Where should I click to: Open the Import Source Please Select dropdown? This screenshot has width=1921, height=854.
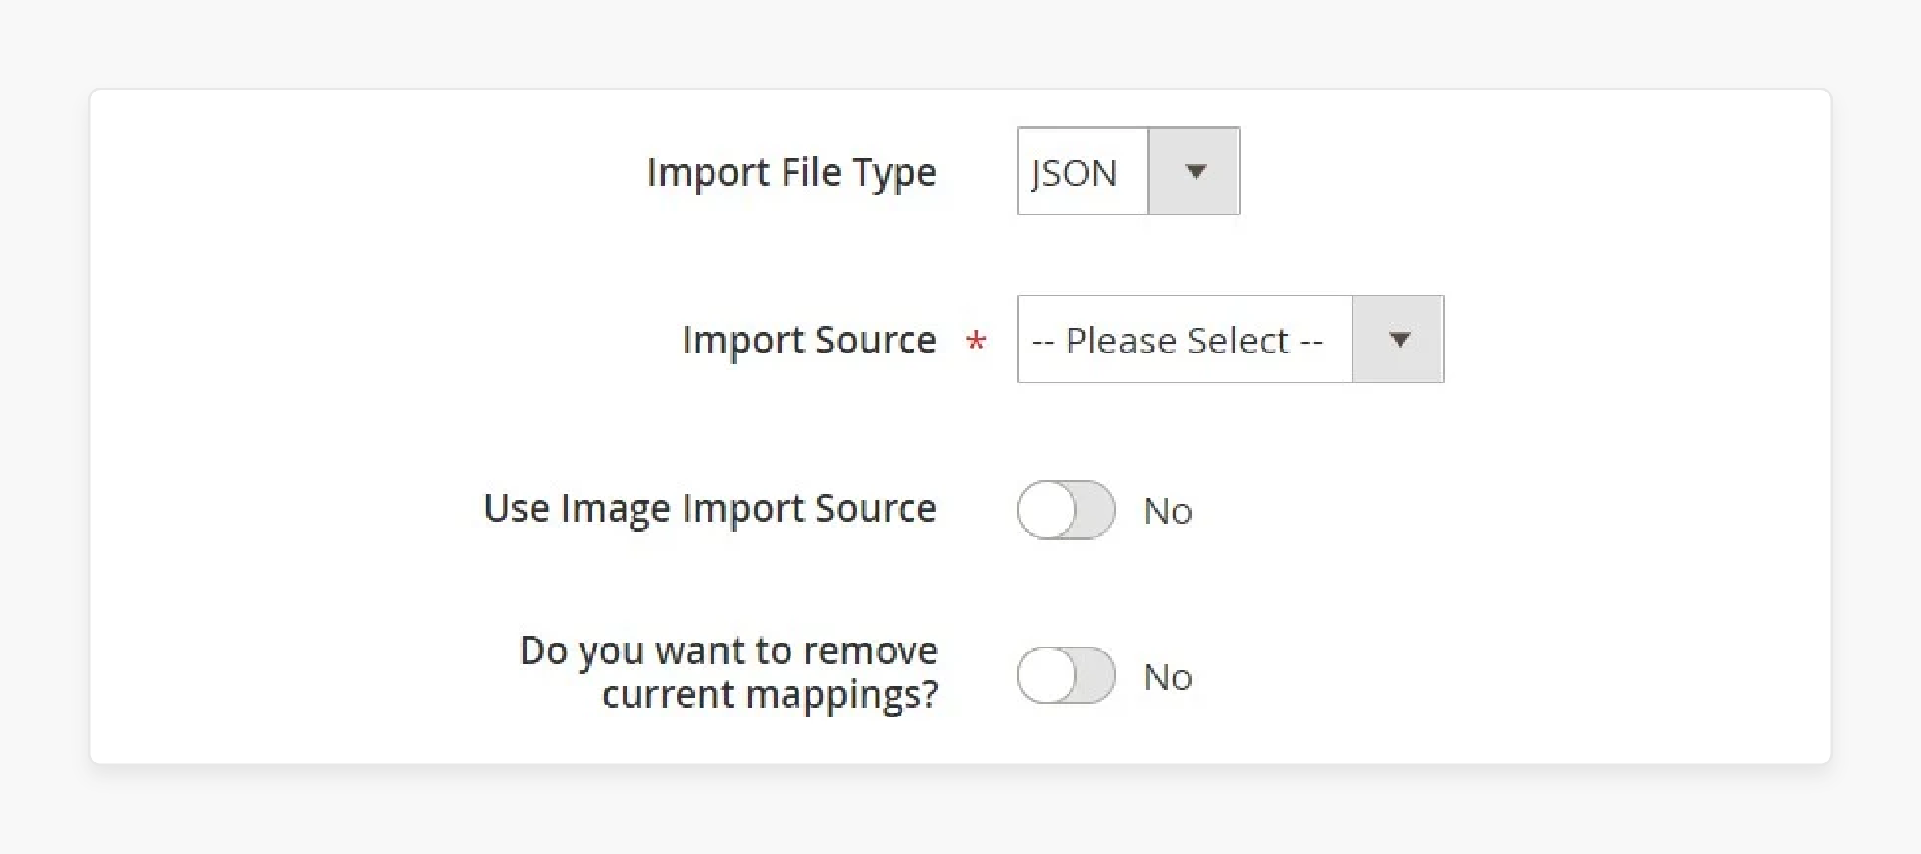pos(1230,339)
